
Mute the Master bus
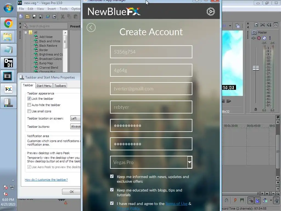tap(264, 38)
